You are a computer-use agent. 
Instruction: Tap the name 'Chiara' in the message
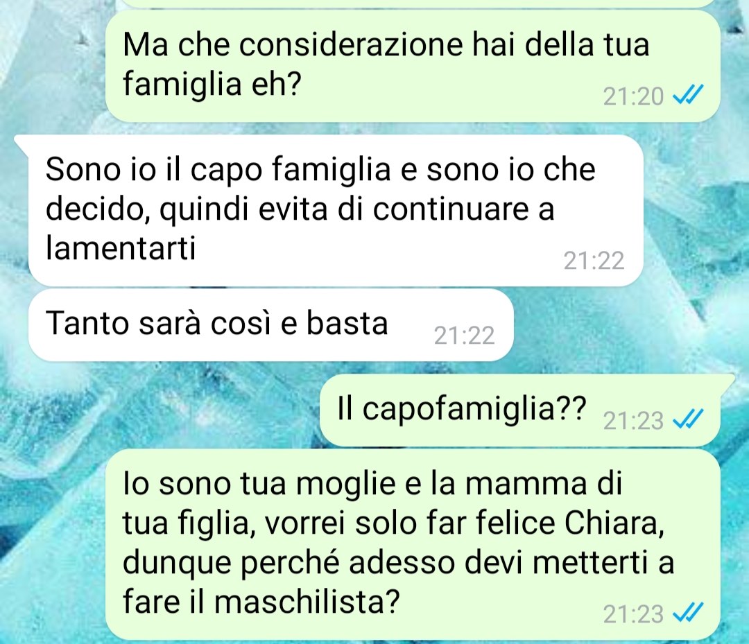[614, 523]
